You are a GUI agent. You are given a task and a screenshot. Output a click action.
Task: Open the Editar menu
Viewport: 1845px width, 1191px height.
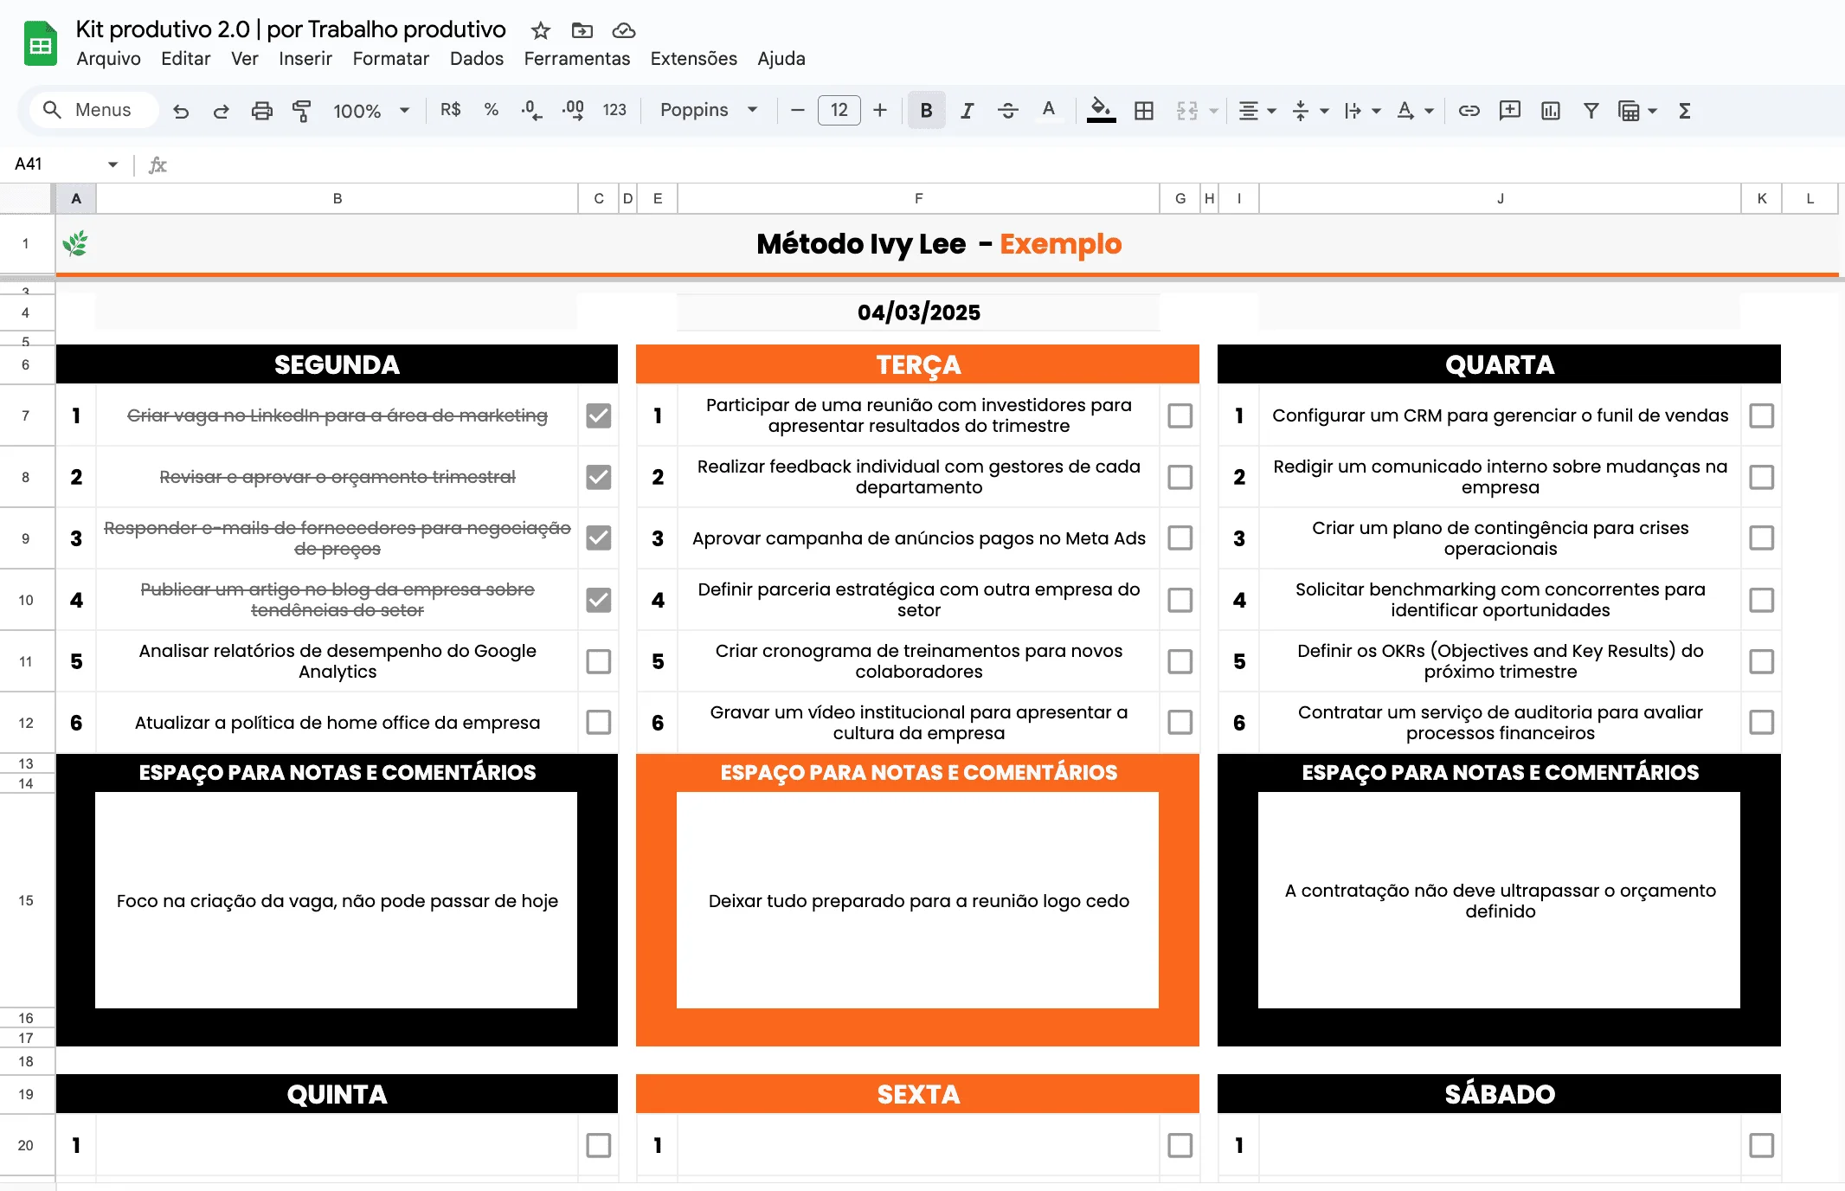coord(185,59)
